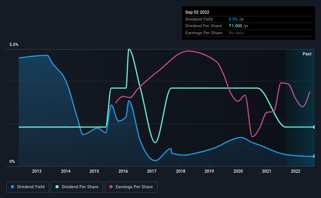Click the 0.5% Dividend Yield value in tooltip
Image resolution: width=321 pixels, height=198 pixels.
233,19
